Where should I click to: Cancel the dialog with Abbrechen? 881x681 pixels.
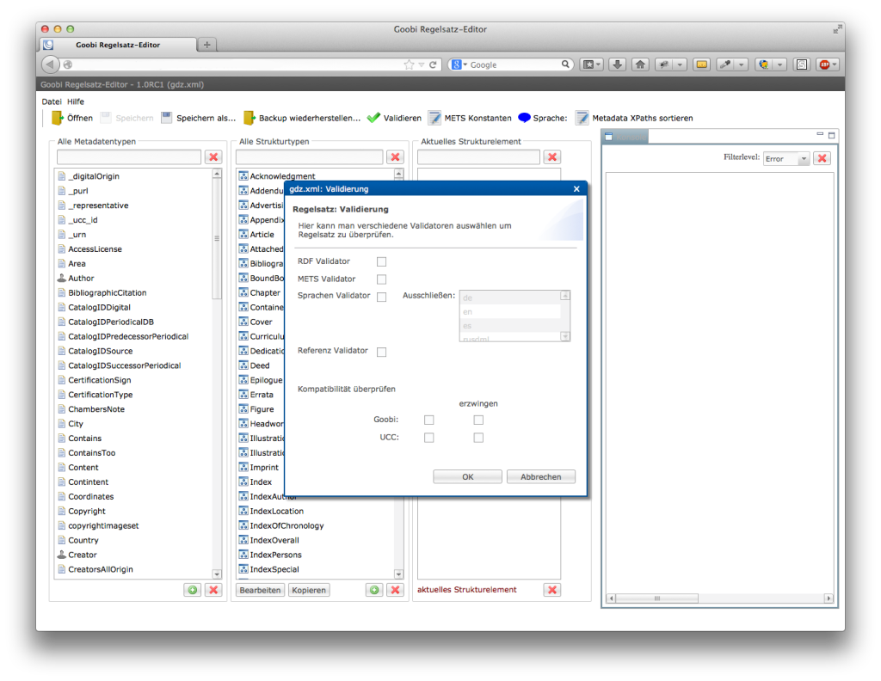tap(540, 476)
